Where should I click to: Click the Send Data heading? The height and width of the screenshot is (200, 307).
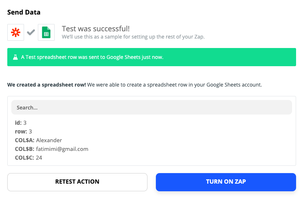point(24,12)
